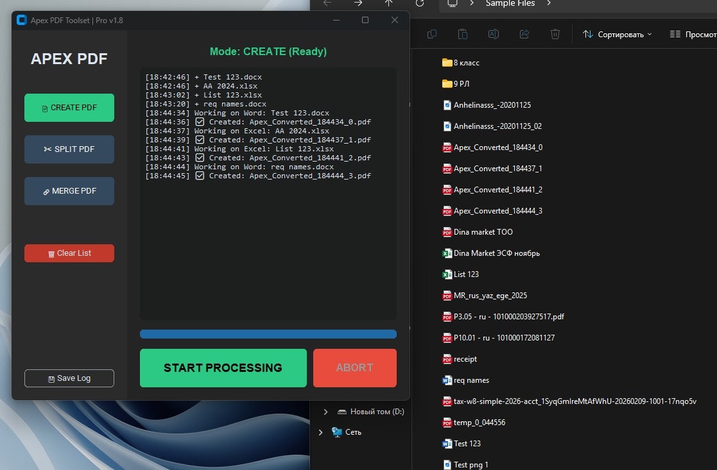Click the Clear List button
Viewport: 717px width, 470px height.
[x=69, y=253]
